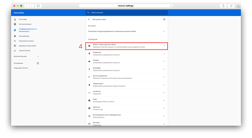The image size is (252, 138).
Task: Click Блокировать Flash на сайтах text
Action: pyautogui.click(x=104, y=102)
